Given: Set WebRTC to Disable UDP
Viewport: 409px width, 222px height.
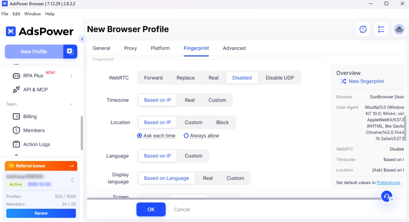Looking at the screenshot, I should coord(280,78).
